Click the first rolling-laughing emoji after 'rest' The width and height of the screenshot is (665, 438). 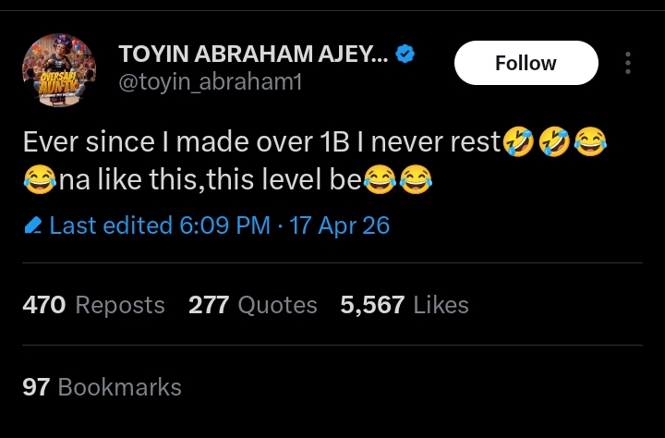pyautogui.click(x=517, y=142)
